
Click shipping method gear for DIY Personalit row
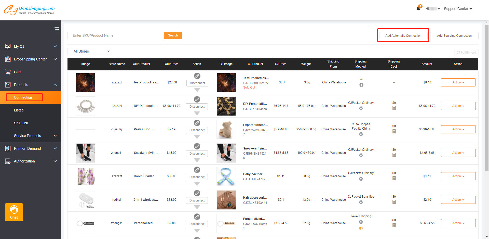(x=361, y=108)
